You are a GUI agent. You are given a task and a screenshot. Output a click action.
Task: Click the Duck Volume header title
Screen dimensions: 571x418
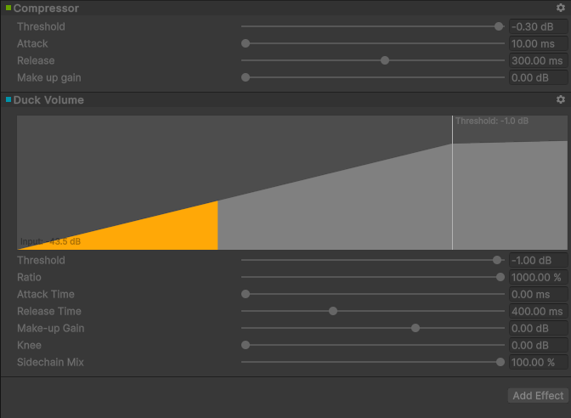tap(48, 100)
